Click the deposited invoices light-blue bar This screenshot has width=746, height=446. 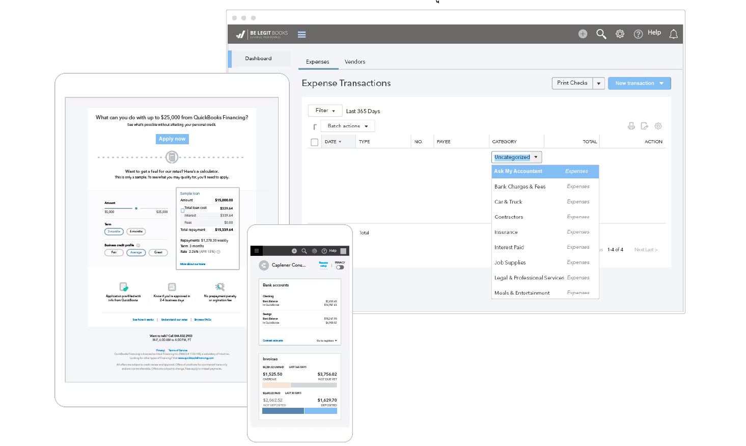point(321,411)
